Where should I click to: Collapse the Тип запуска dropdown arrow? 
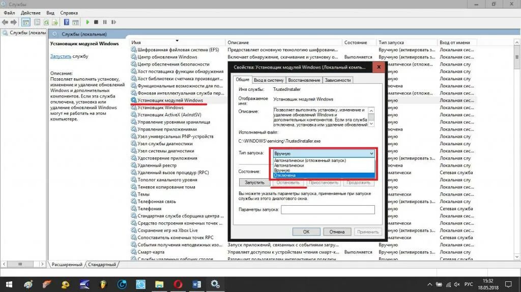pos(371,153)
